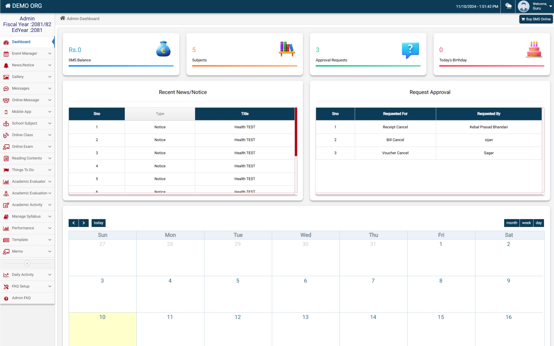Screen dimensions: 554x346
Task: Click the calendar forward navigation arrow
Action: pyautogui.click(x=84, y=223)
